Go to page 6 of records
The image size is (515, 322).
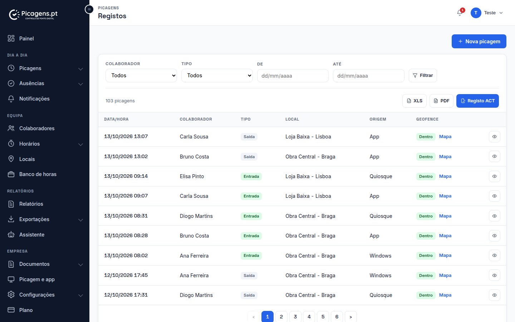tap(337, 317)
